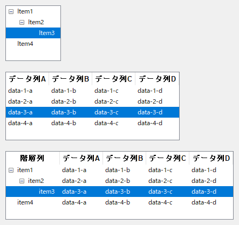Click data-3-a in the middle table
239x225 pixels.
tap(21, 112)
